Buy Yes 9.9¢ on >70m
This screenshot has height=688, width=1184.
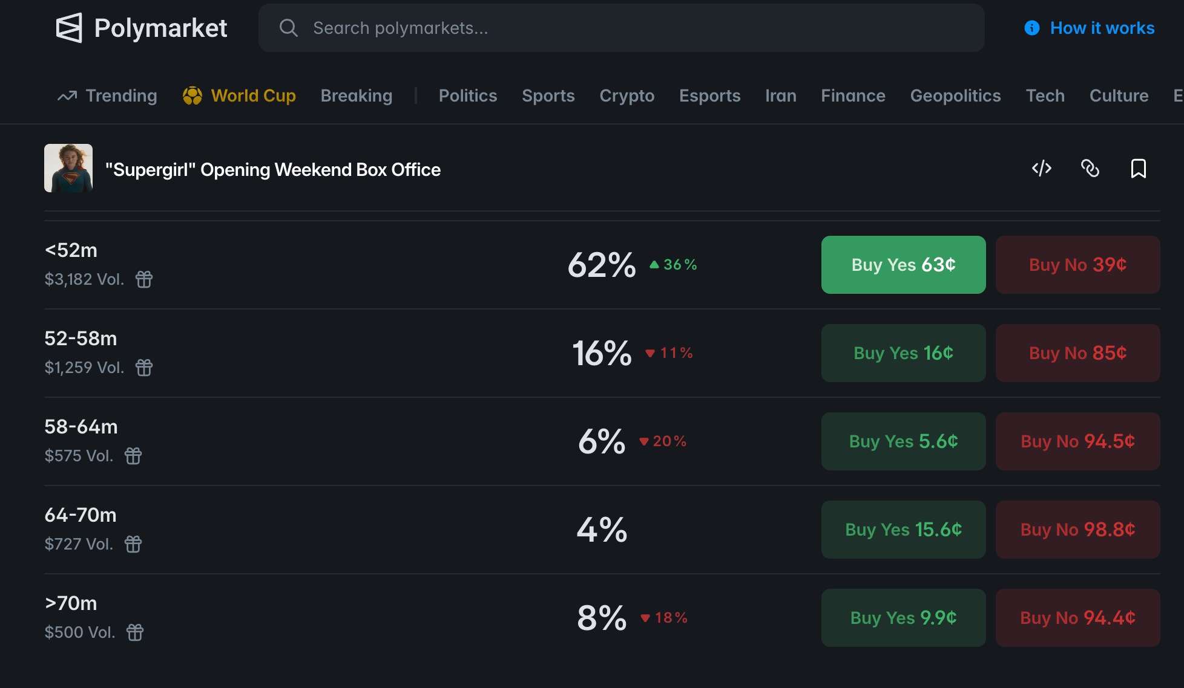click(x=904, y=618)
